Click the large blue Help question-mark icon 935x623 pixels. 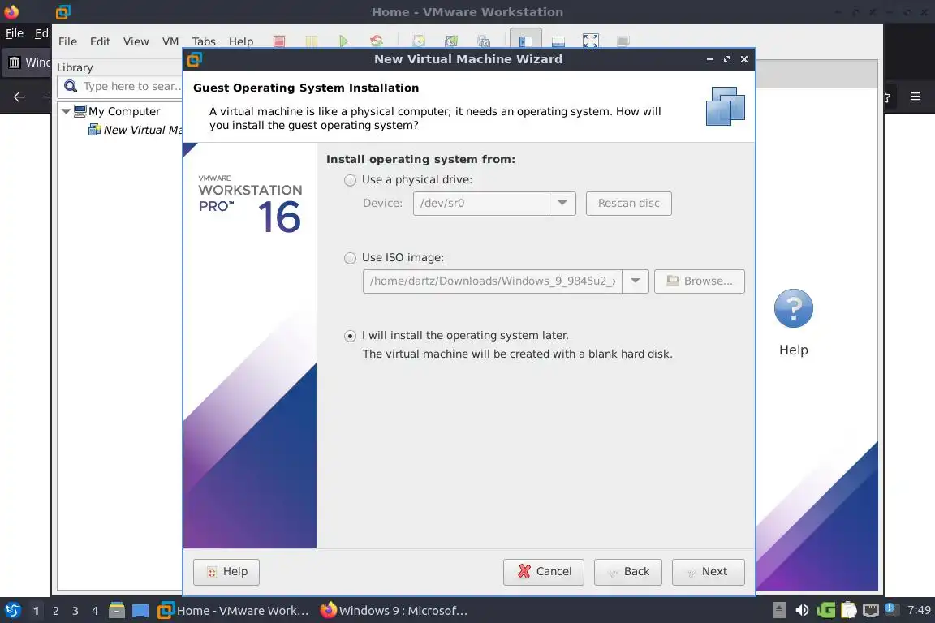(793, 308)
